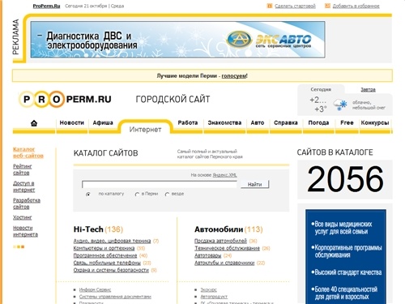Select the 'по каталогу' radio button
Viewport: 405px width, 304px height.
(x=87, y=194)
